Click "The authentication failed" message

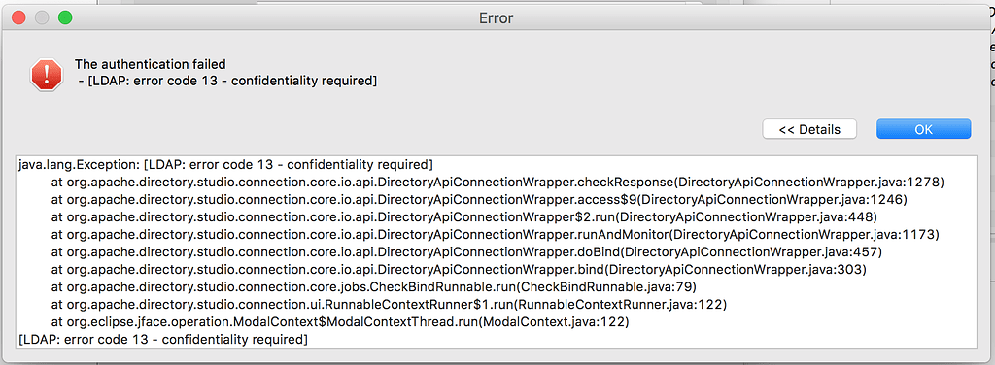(x=151, y=64)
